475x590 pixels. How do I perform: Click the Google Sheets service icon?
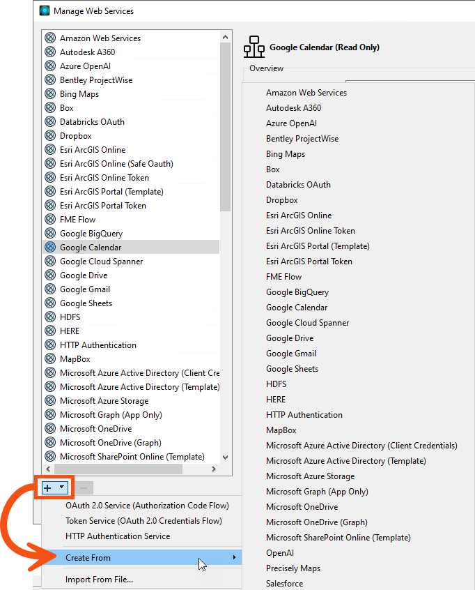click(50, 303)
